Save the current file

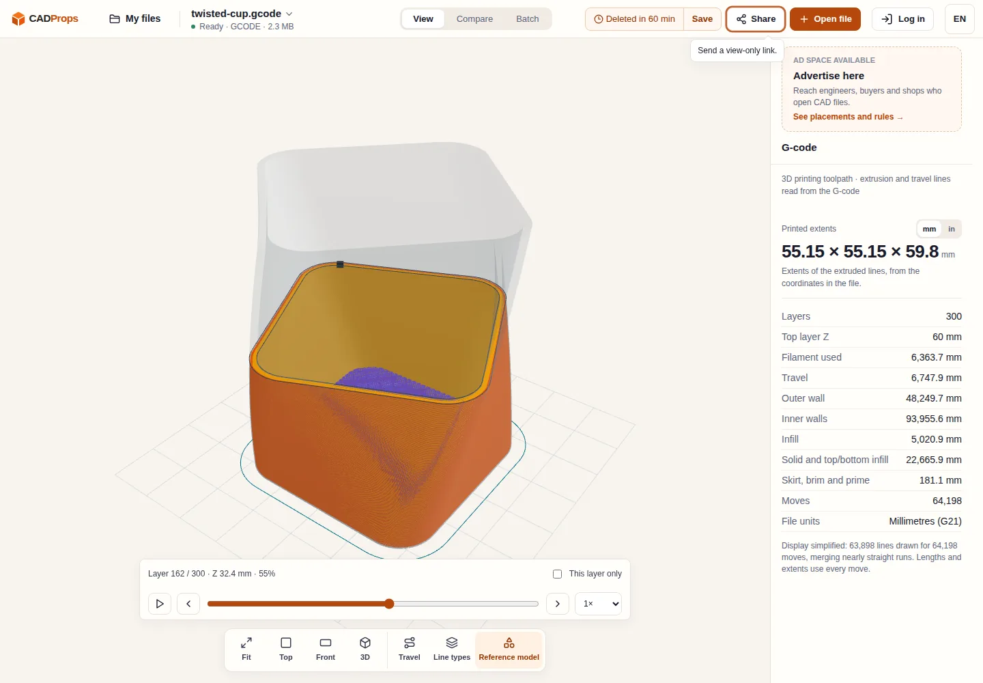pyautogui.click(x=702, y=19)
